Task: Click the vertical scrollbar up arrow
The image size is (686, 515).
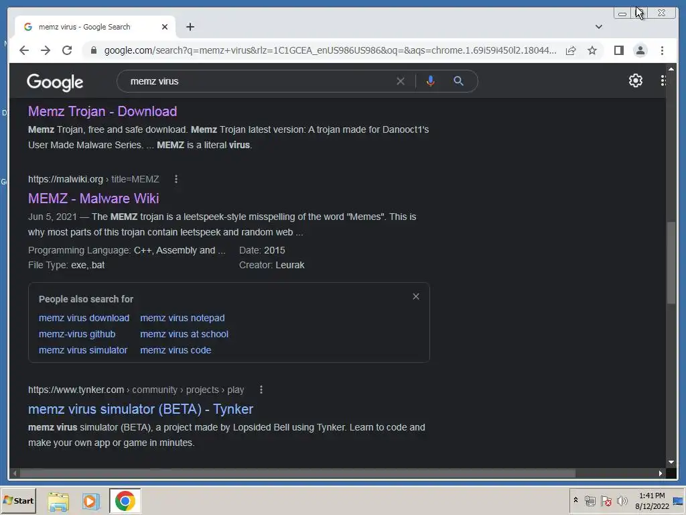Action: tap(671, 69)
